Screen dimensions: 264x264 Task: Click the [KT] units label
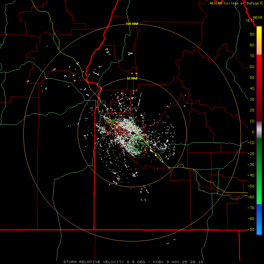(x=250, y=20)
